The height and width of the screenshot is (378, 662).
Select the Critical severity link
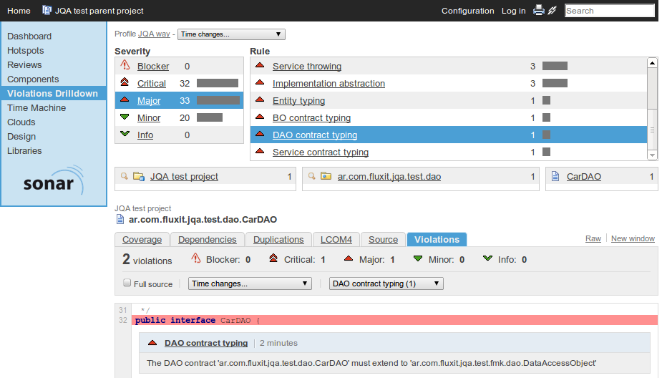click(152, 84)
